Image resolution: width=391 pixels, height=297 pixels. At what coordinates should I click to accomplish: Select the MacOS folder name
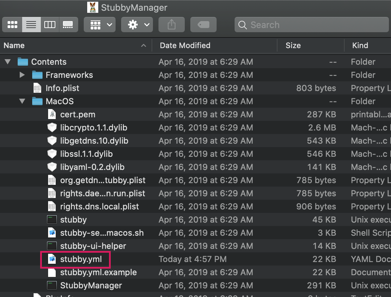tap(60, 101)
